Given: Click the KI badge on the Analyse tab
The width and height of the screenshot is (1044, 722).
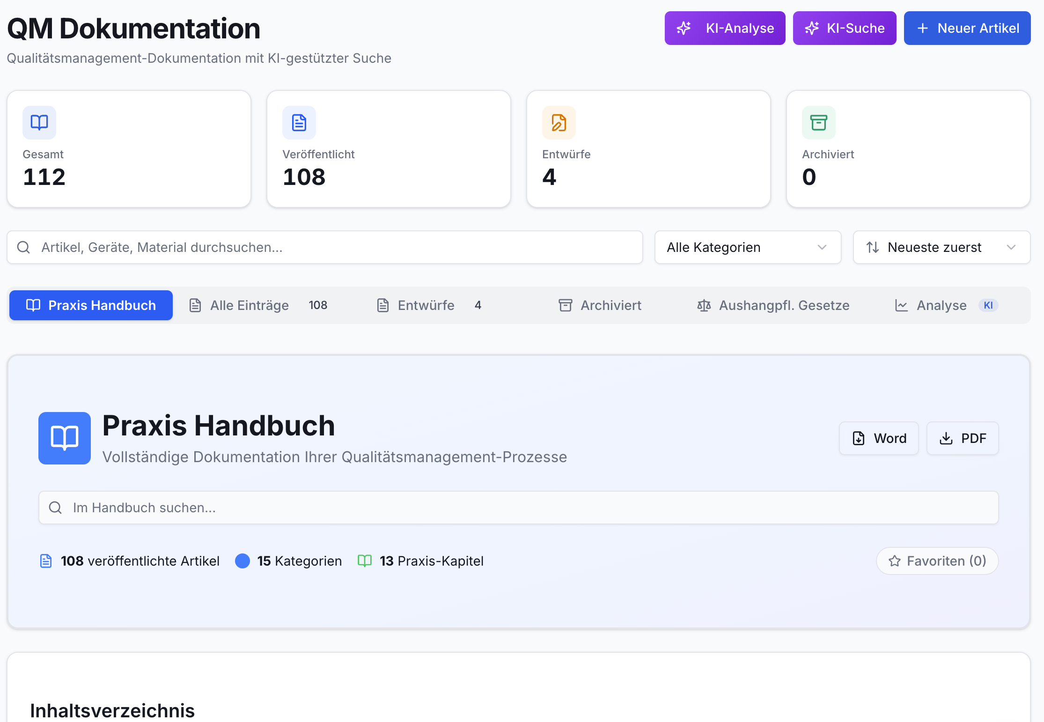Looking at the screenshot, I should click(988, 305).
